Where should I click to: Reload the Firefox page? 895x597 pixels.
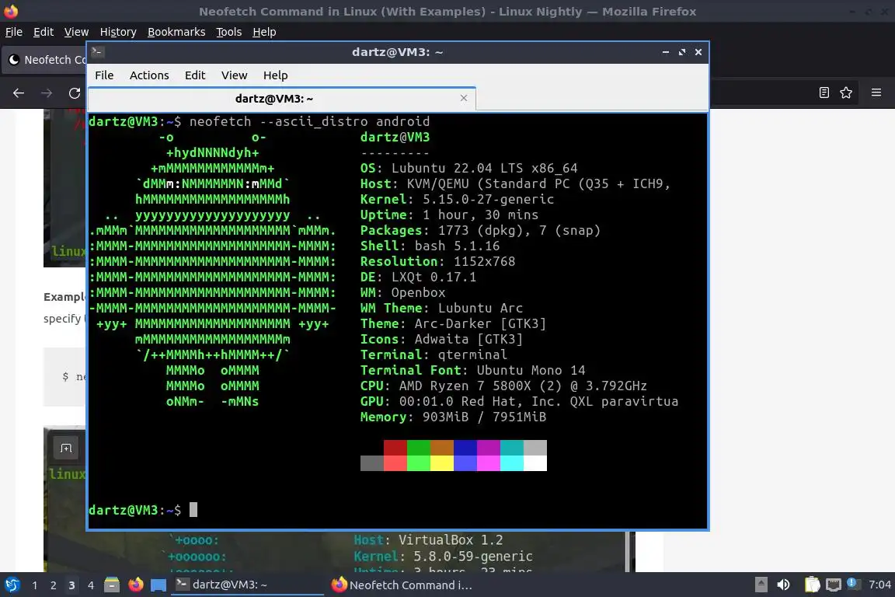[75, 93]
